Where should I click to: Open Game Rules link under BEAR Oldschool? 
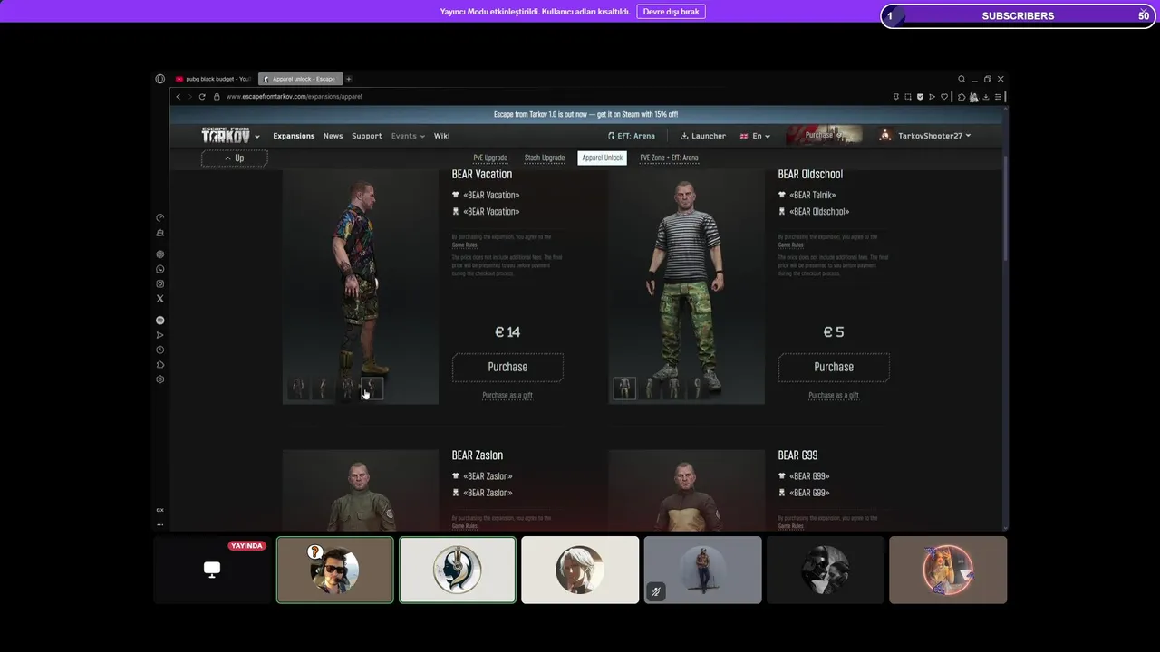tap(790, 244)
